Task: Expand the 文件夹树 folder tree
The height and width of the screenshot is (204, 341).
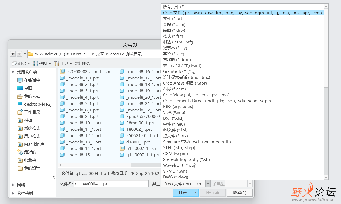Action: click(x=13, y=193)
